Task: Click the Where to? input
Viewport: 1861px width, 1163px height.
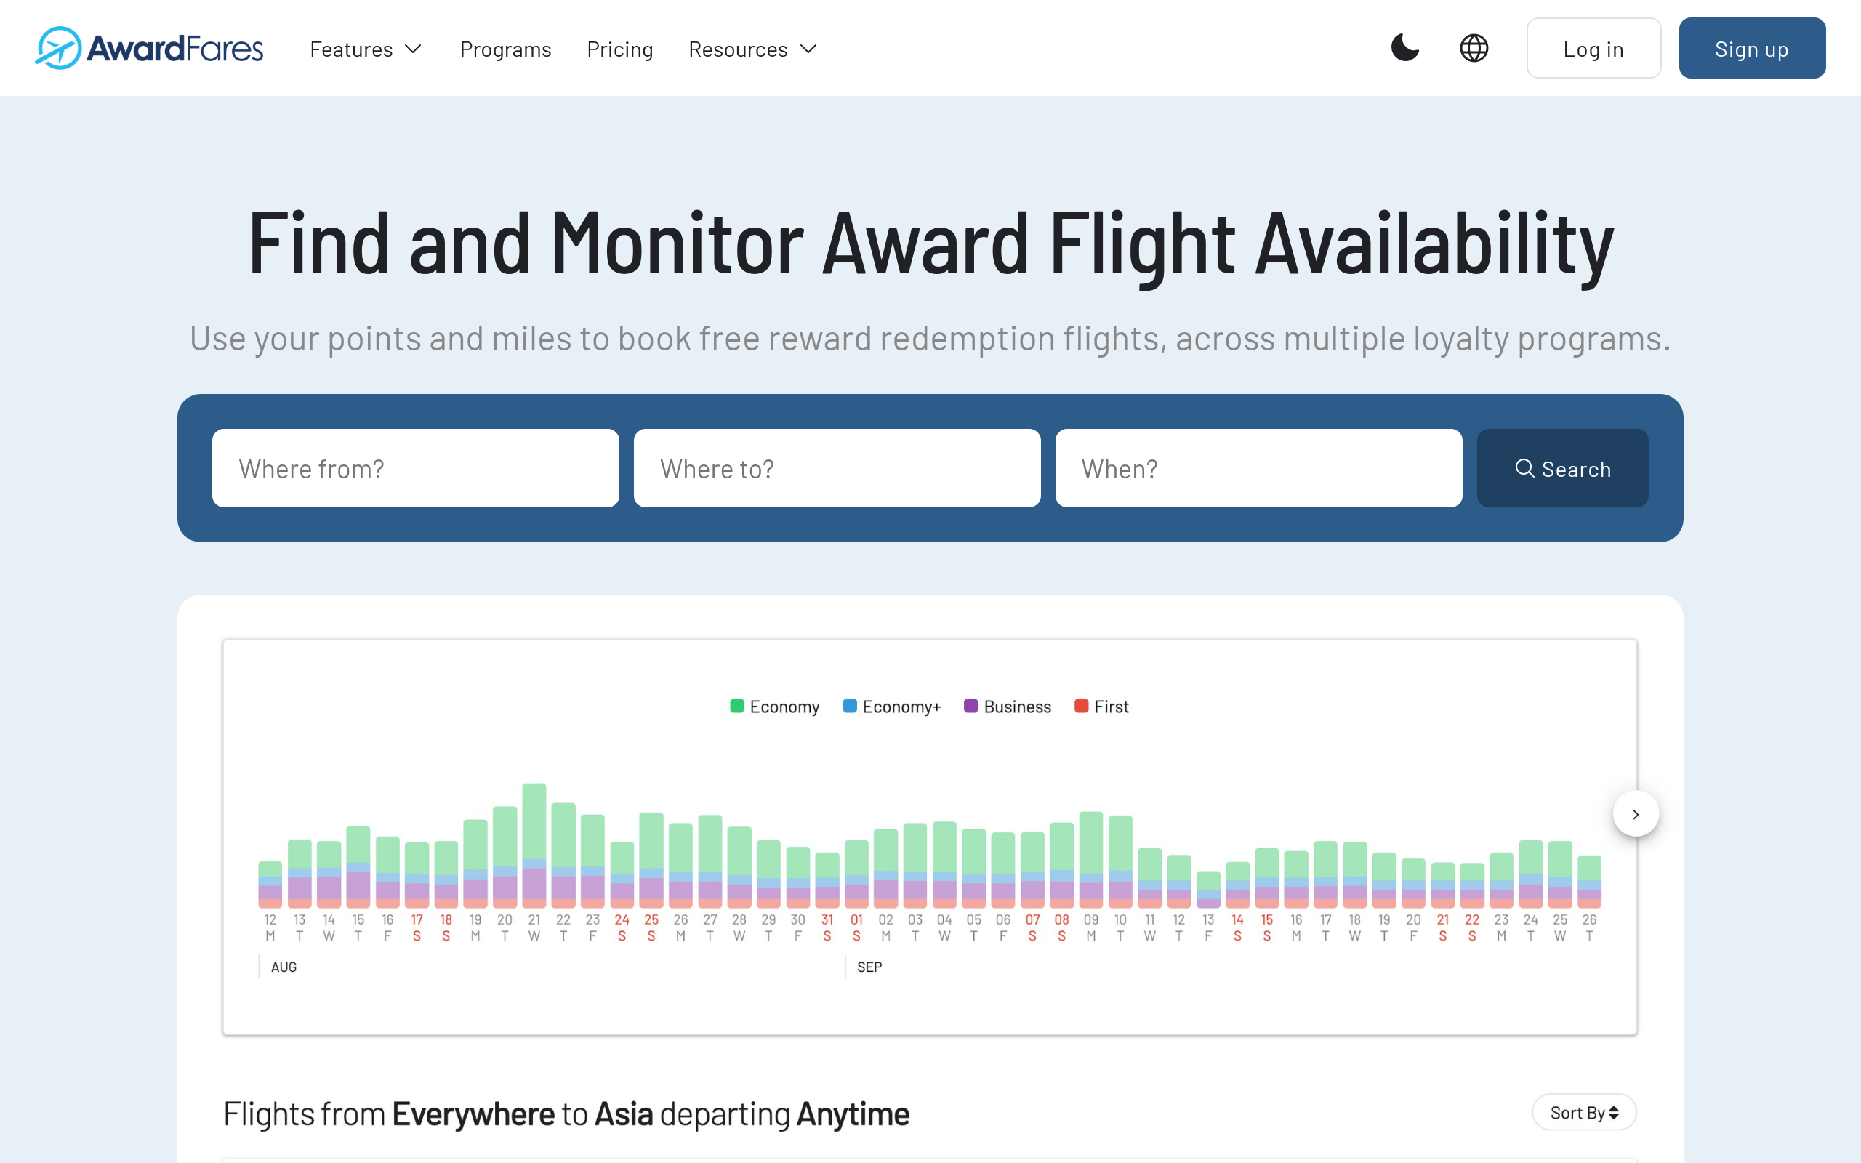Action: 837,468
